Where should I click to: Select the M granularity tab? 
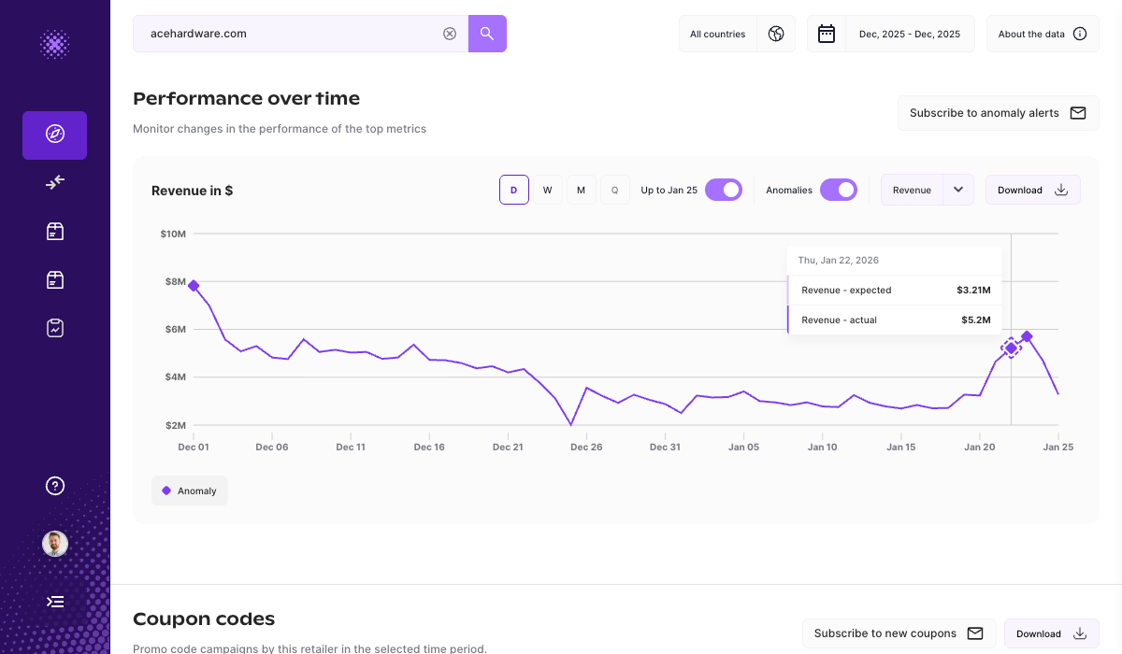click(581, 189)
